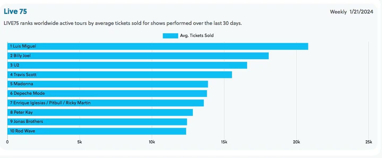Click the Luis Miguel bar in the chart

[158, 46]
